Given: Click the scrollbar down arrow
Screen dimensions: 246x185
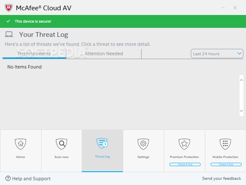Looking at the screenshot, I should 241,111.
